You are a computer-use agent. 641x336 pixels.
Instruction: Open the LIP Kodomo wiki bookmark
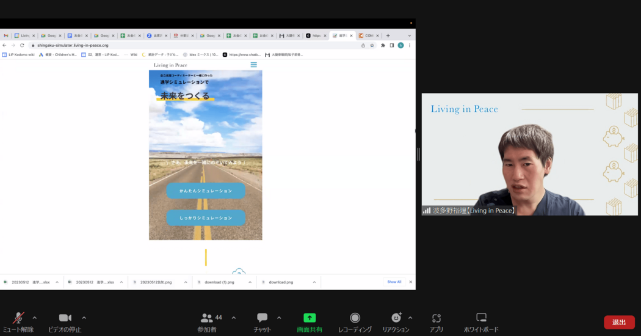[18, 54]
